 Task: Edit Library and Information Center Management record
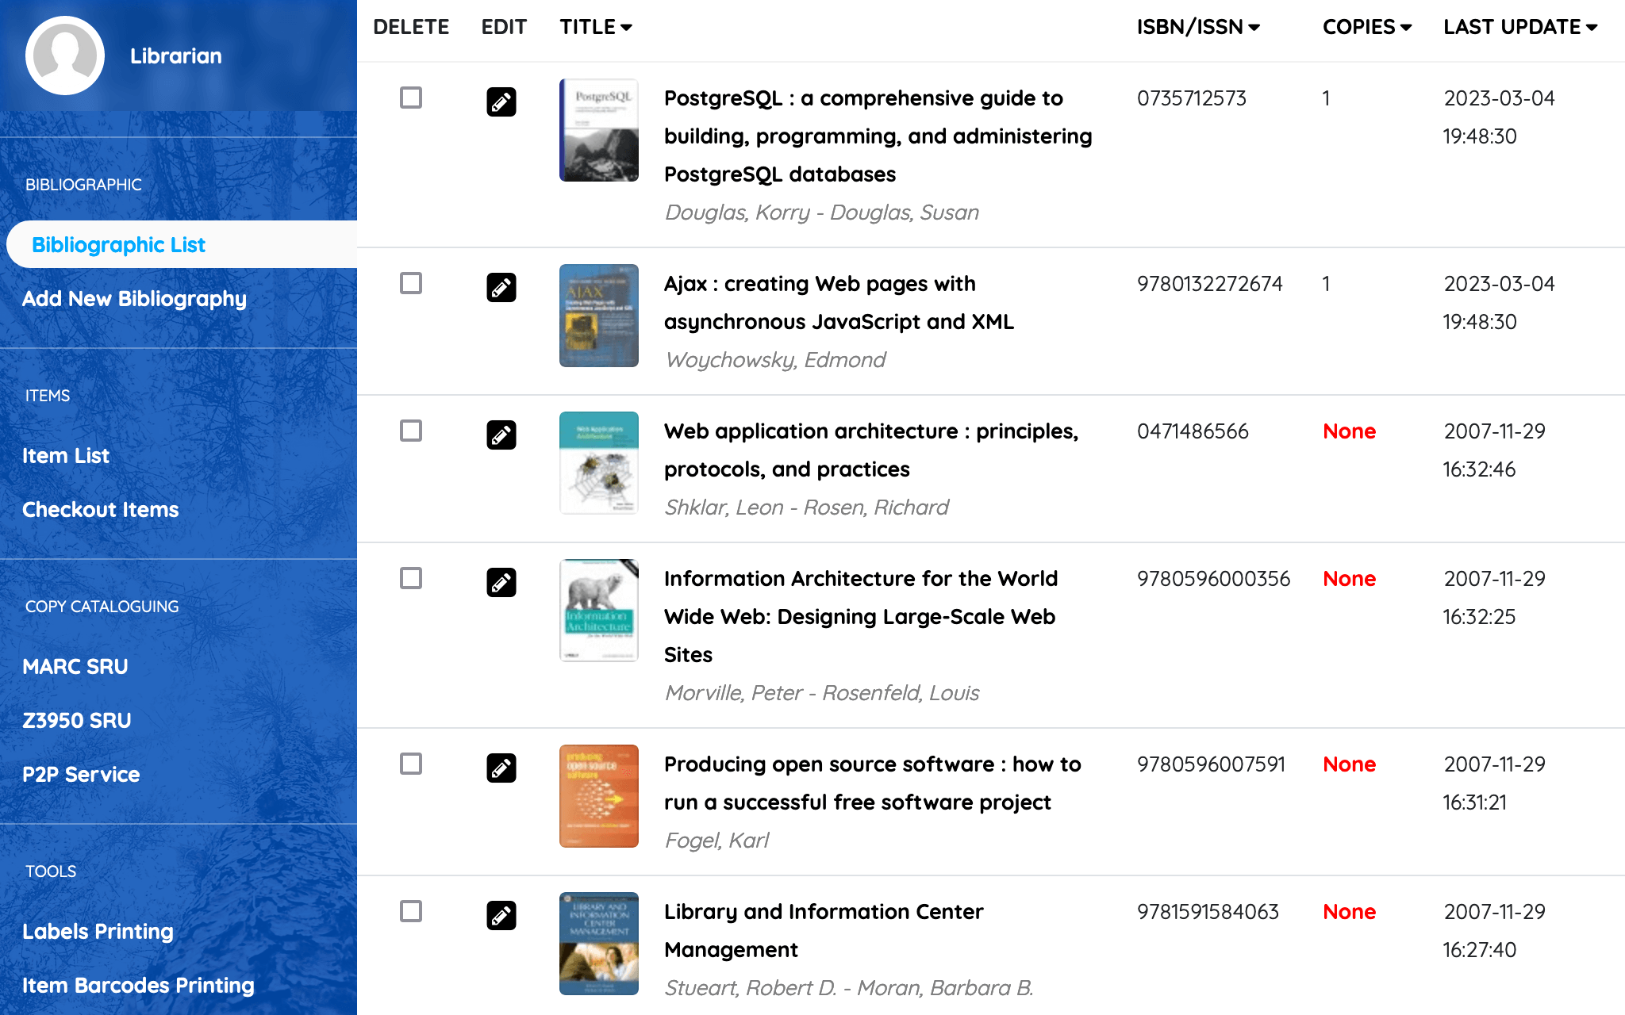501,916
